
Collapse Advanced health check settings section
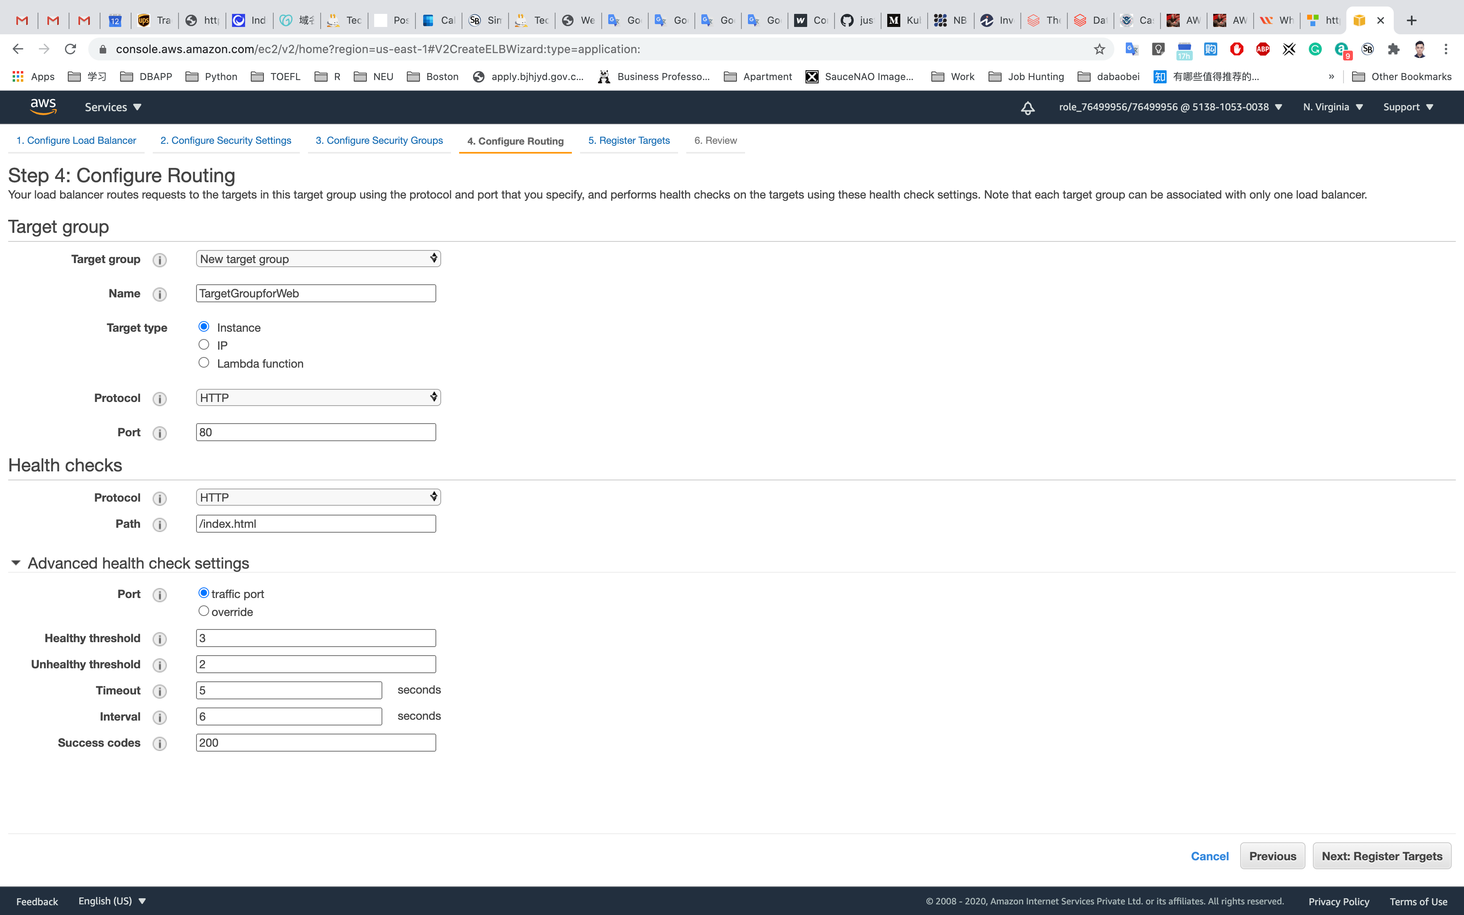(16, 563)
